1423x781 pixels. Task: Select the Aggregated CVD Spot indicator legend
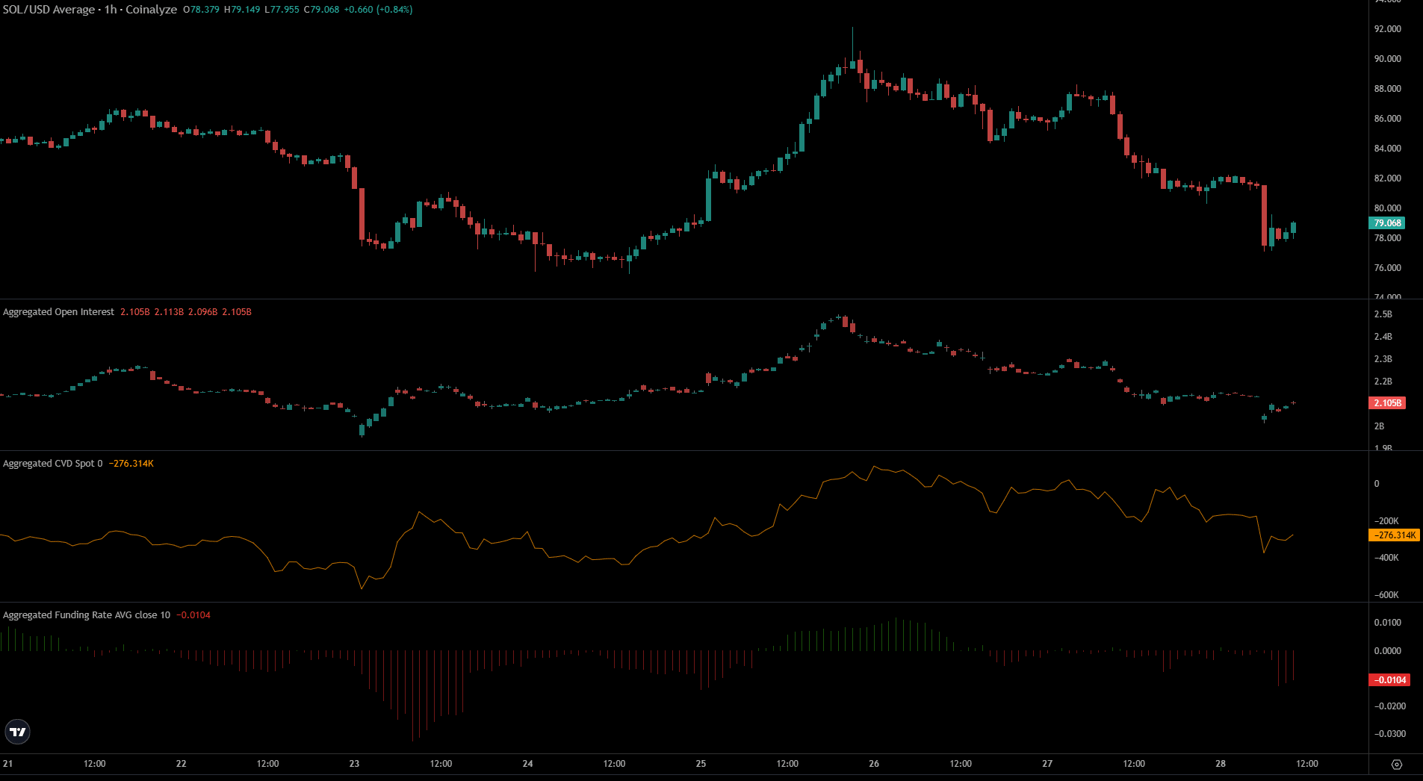(x=52, y=464)
